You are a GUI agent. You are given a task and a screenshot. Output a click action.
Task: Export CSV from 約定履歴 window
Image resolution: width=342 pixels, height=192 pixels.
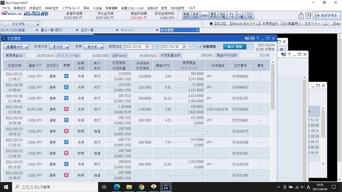click(253, 38)
